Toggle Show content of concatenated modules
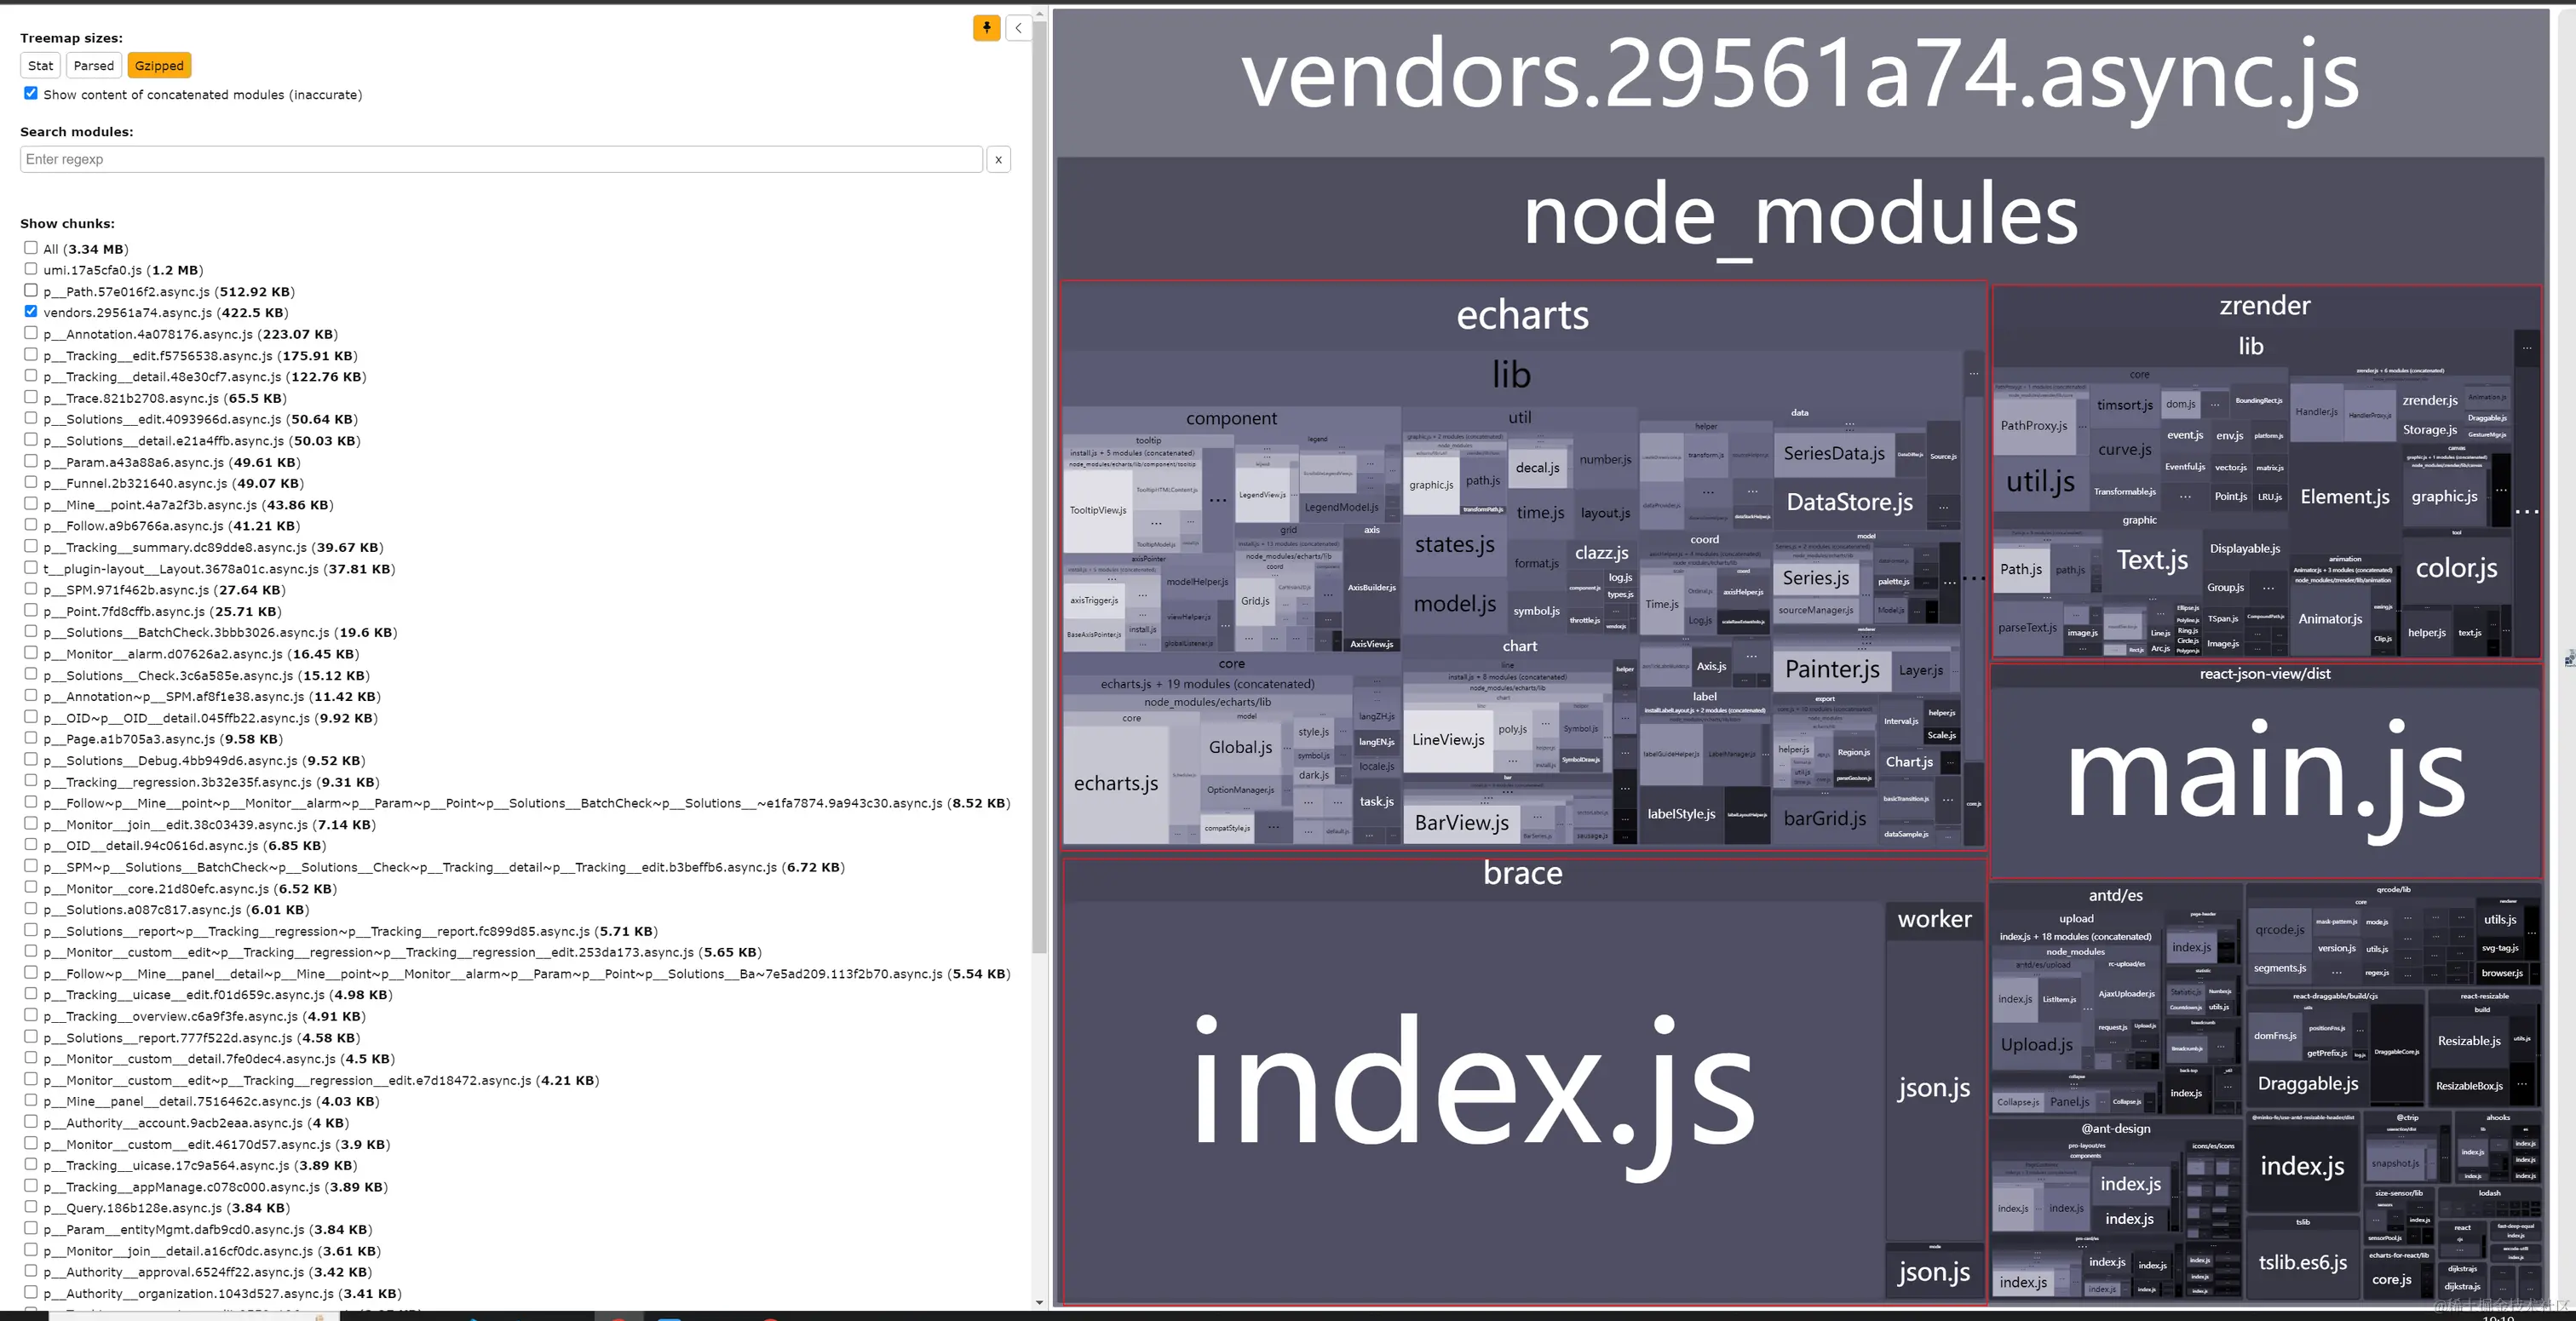 point(31,94)
